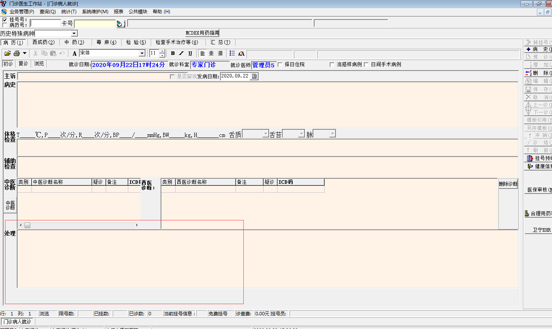Click the open folder toolbar icon
552x329 pixels.
coord(7,53)
